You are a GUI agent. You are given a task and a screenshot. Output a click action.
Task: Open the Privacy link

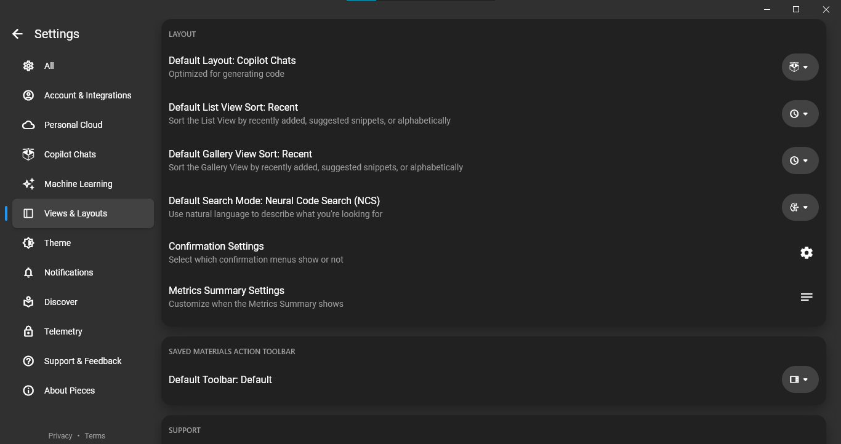coord(60,435)
